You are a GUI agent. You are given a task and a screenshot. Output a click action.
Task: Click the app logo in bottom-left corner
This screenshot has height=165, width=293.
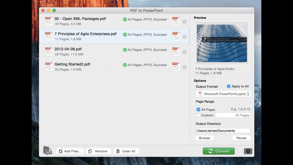click(47, 151)
